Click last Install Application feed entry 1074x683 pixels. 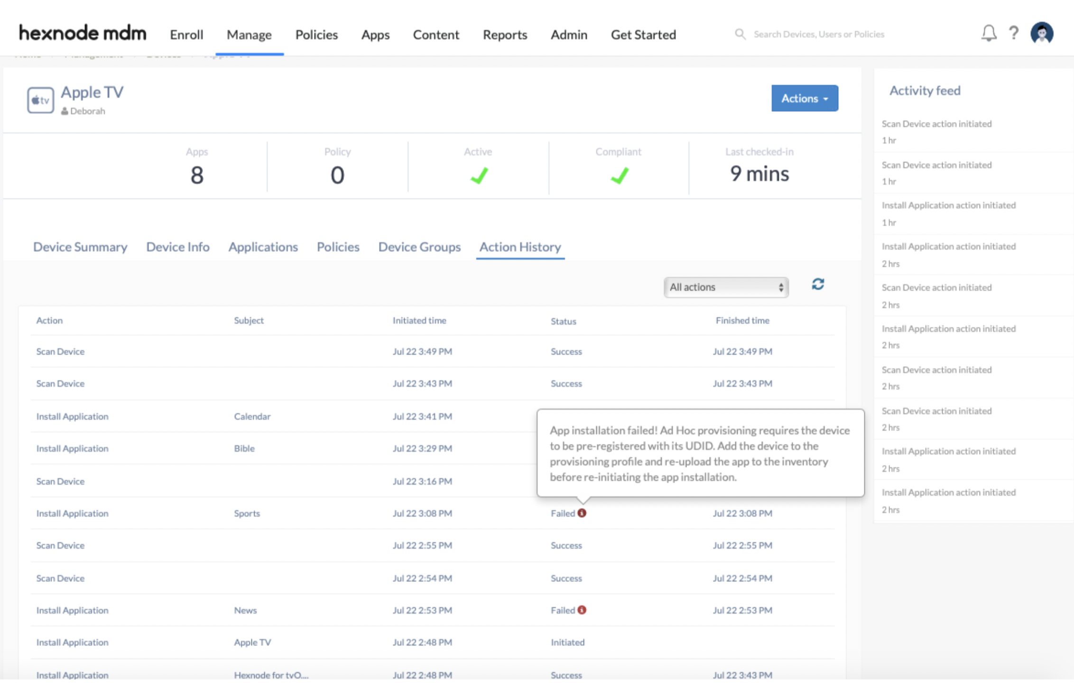click(949, 492)
